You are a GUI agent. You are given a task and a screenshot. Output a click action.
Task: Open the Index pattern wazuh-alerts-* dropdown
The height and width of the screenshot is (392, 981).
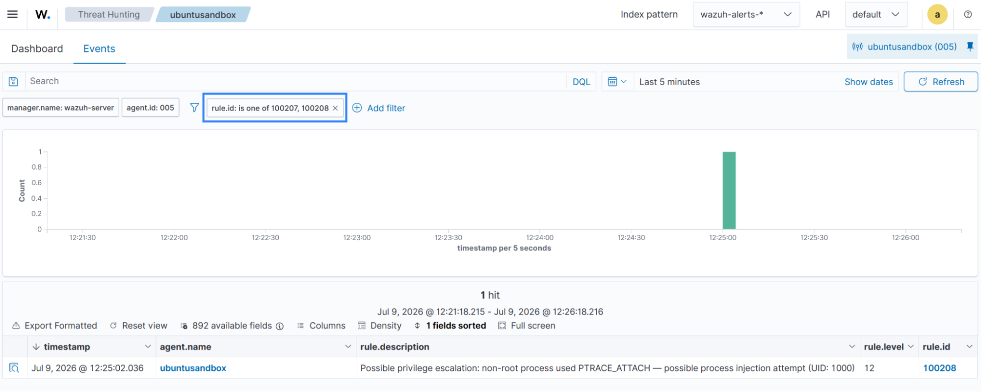click(746, 14)
